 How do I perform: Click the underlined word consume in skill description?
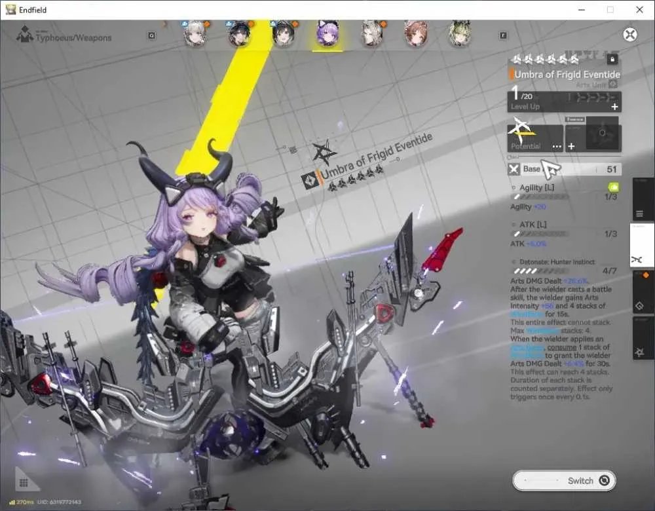point(562,347)
